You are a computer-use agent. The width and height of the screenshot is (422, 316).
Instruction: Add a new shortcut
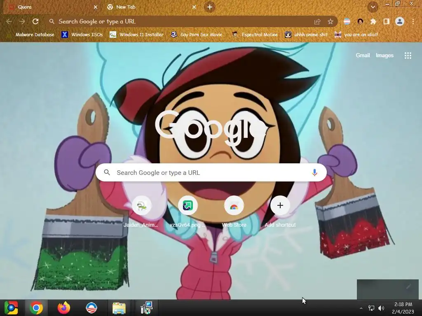click(280, 212)
